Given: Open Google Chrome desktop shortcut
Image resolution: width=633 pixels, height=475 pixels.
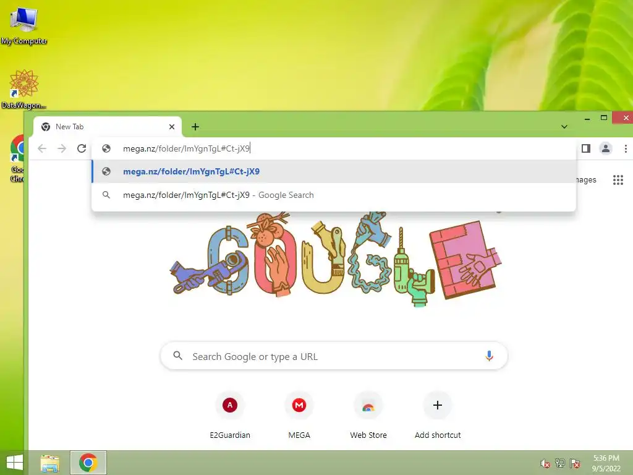Looking at the screenshot, I should tap(17, 158).
